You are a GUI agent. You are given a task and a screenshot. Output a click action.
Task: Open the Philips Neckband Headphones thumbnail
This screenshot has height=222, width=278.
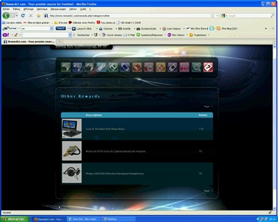point(72,173)
